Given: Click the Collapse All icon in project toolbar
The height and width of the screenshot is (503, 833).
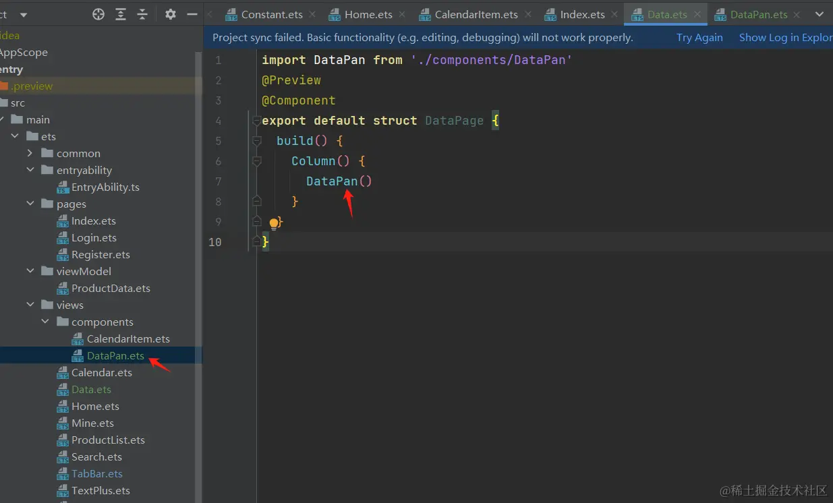Looking at the screenshot, I should pyautogui.click(x=142, y=14).
